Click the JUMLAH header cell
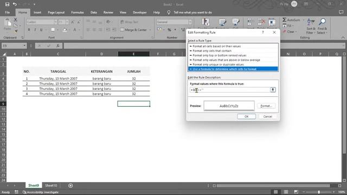 coord(134,71)
